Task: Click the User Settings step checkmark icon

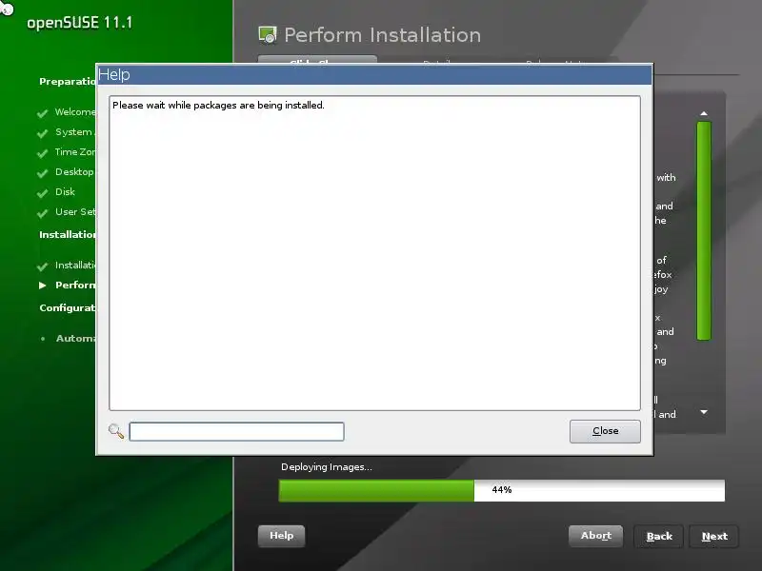Action: (42, 213)
